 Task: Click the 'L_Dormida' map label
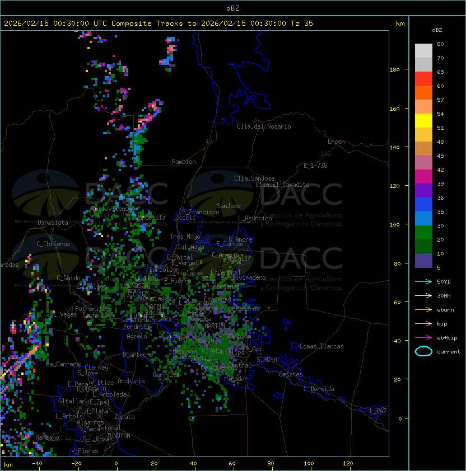click(319, 389)
